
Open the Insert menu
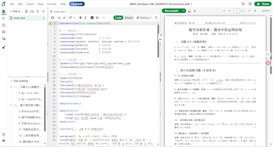point(30,4)
